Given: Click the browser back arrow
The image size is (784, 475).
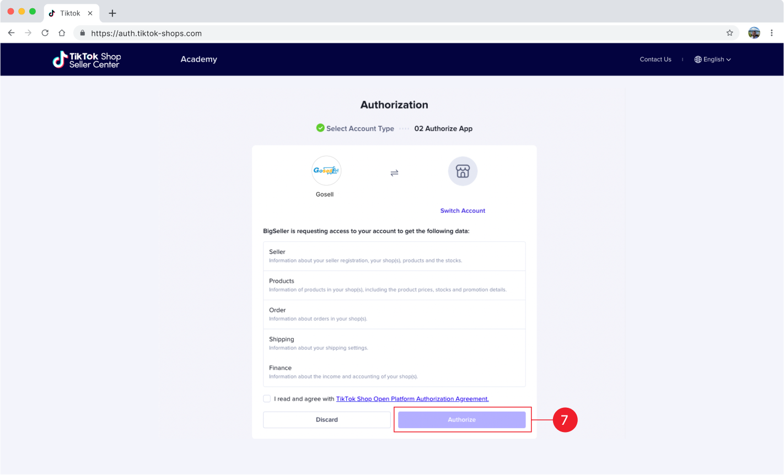Looking at the screenshot, I should pos(11,33).
